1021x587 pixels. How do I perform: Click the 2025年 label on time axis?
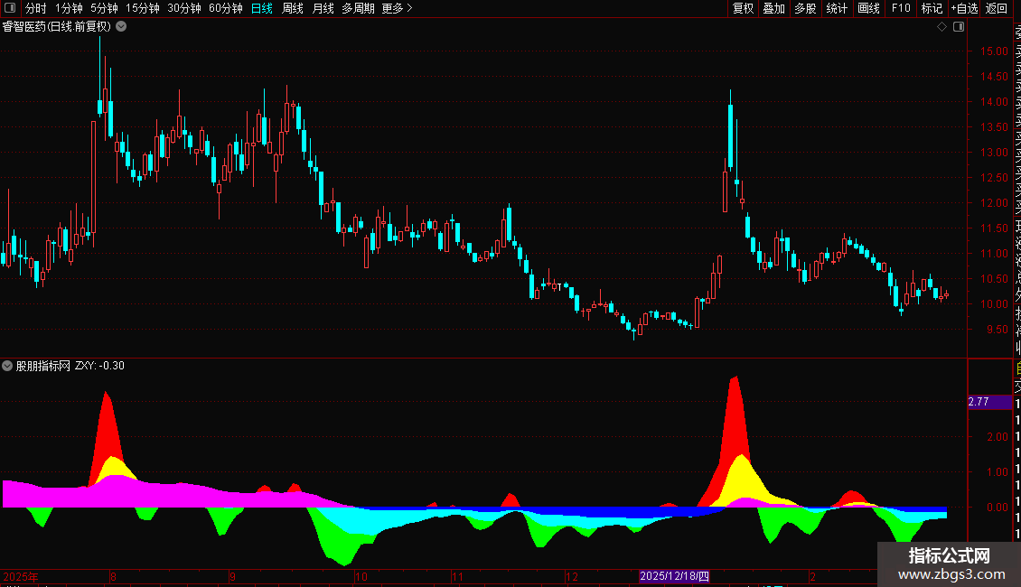point(21,576)
